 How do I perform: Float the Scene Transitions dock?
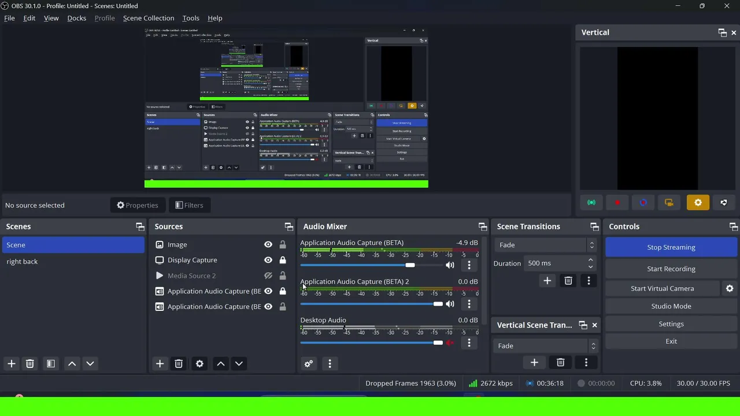(x=594, y=226)
